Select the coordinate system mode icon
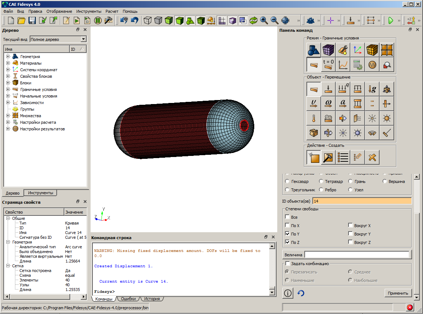Viewport: 423px width, 314px height. coord(358,50)
